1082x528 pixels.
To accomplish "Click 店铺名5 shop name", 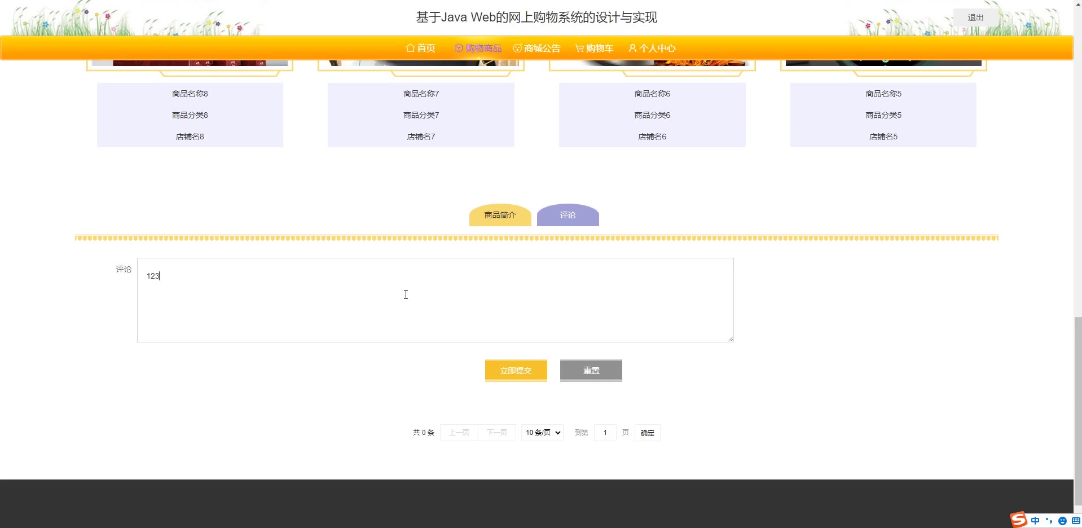I will 884,137.
